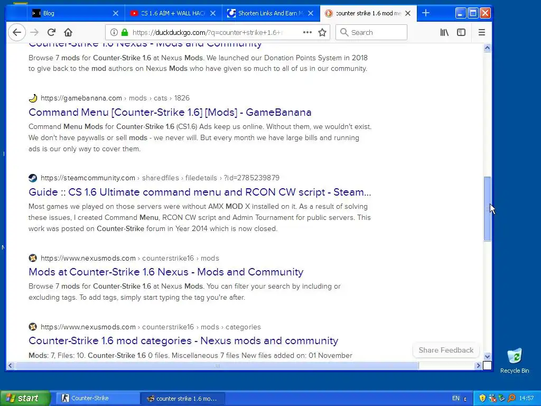The image size is (541, 406).
Task: Click the grayed-out Forward arrow button
Action: [x=34, y=32]
